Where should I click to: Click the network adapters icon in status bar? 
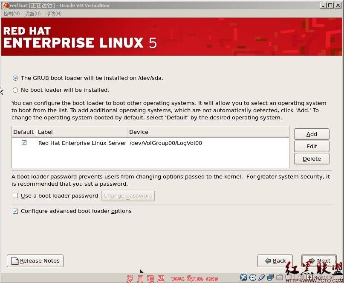271,277
